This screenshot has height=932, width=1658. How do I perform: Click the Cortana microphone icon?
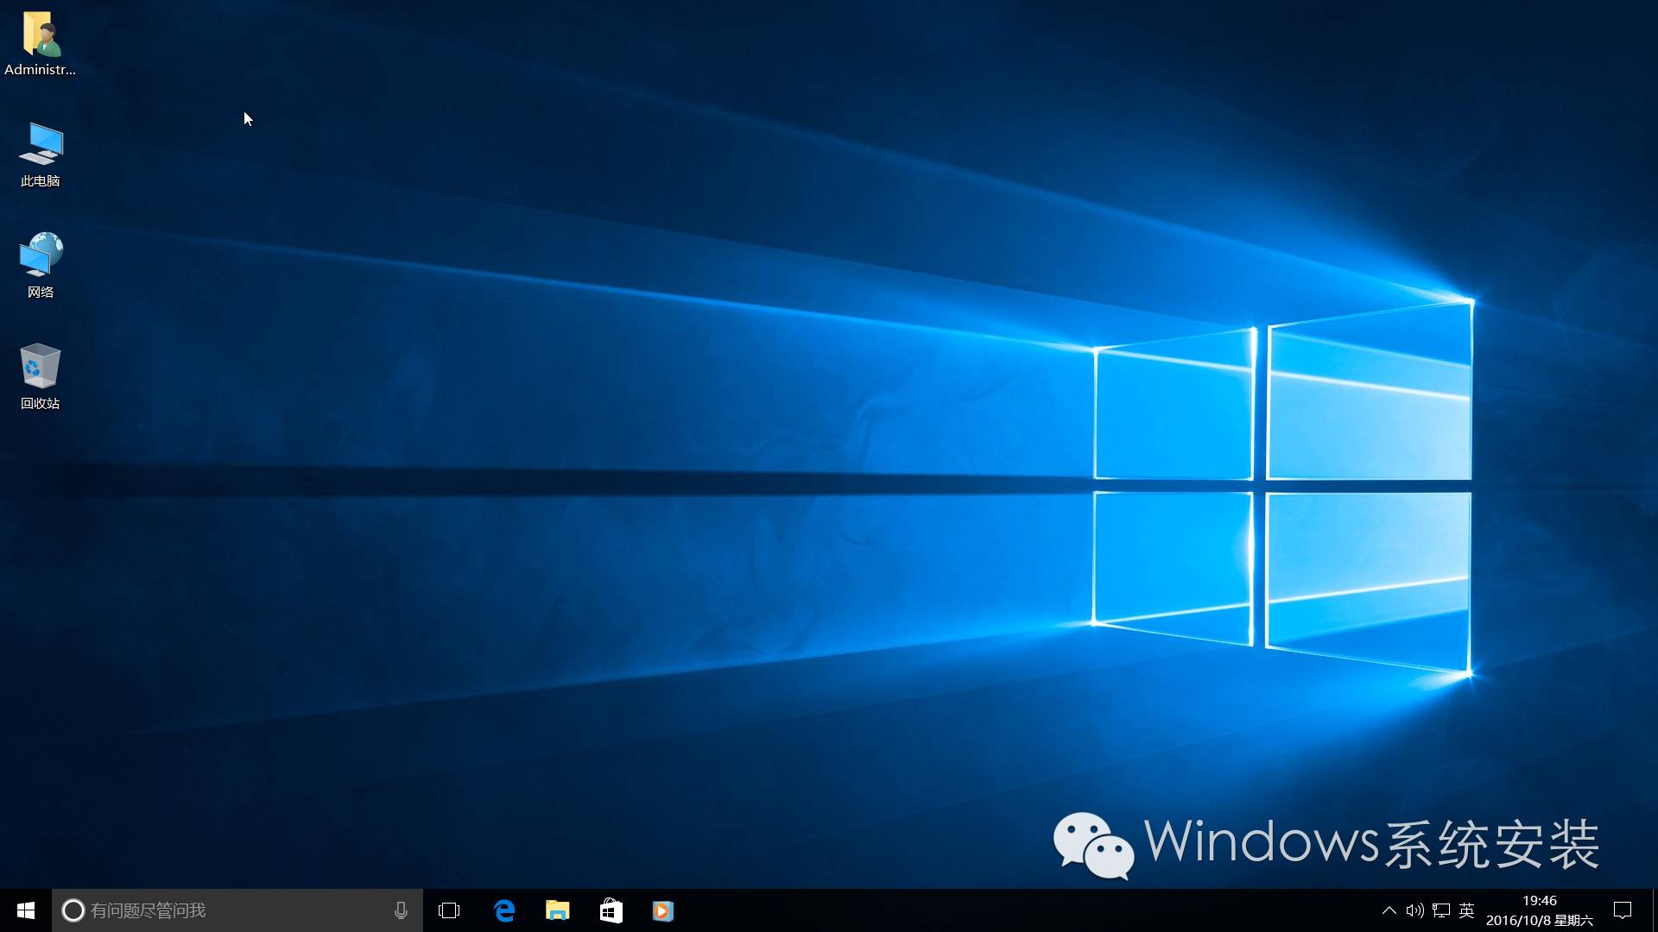tap(401, 910)
